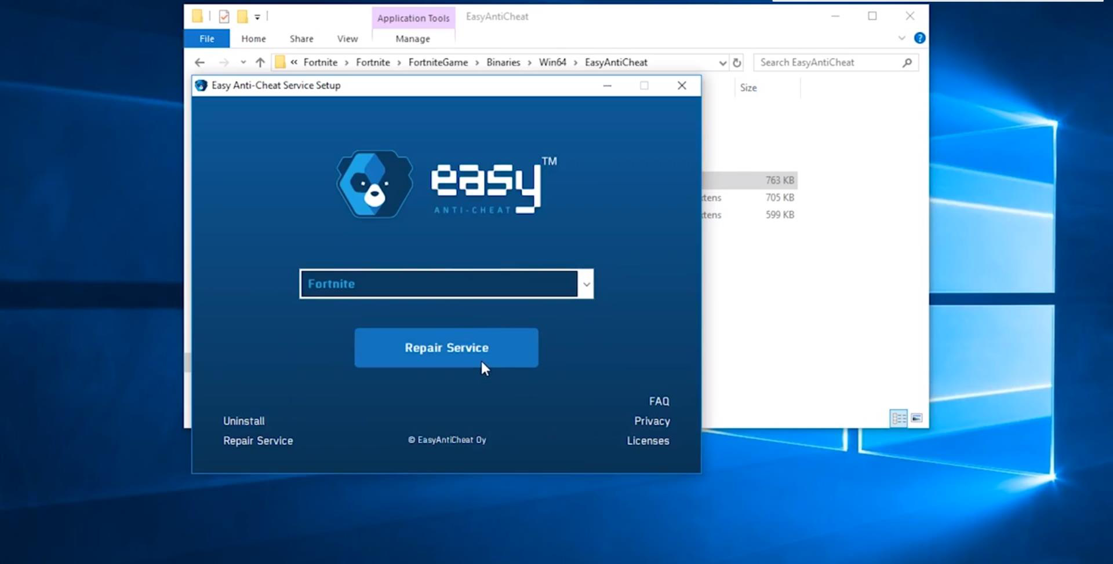
Task: Open the Manage ribbon tab
Action: click(413, 39)
